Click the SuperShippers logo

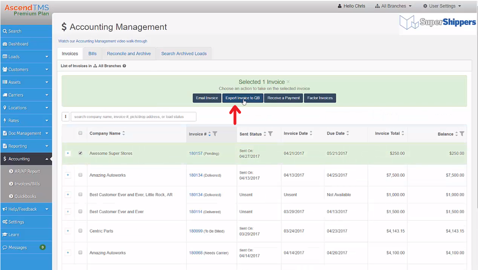437,22
